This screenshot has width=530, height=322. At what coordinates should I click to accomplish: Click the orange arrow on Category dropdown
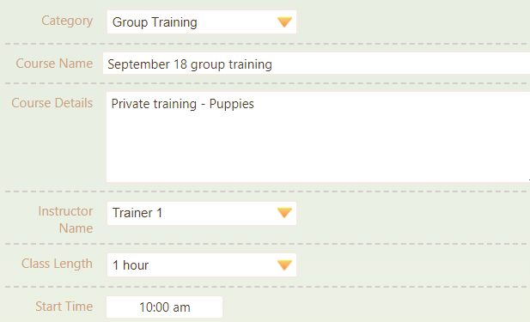(x=284, y=22)
